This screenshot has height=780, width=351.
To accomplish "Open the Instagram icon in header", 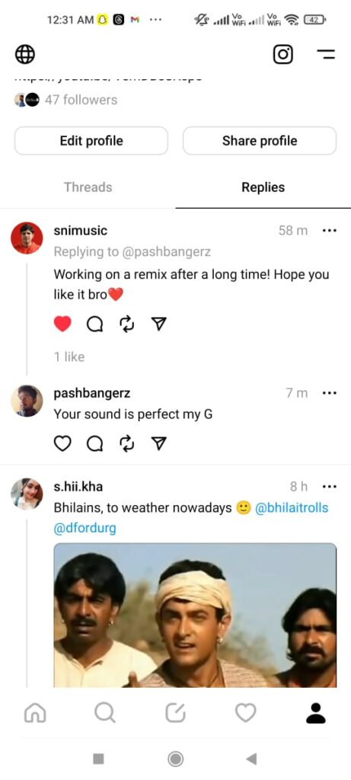I will (283, 54).
